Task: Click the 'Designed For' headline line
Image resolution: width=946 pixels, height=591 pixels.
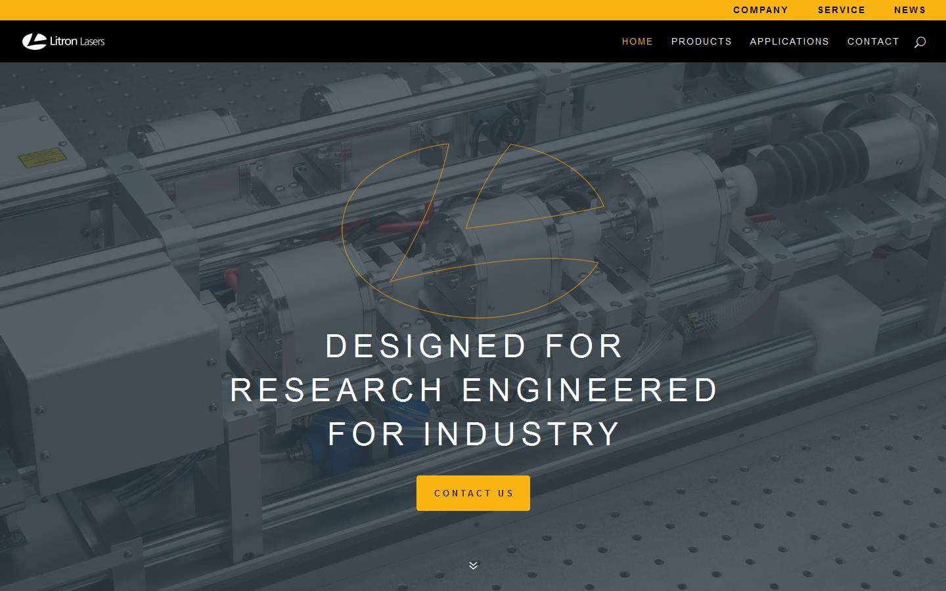Action: [473, 346]
